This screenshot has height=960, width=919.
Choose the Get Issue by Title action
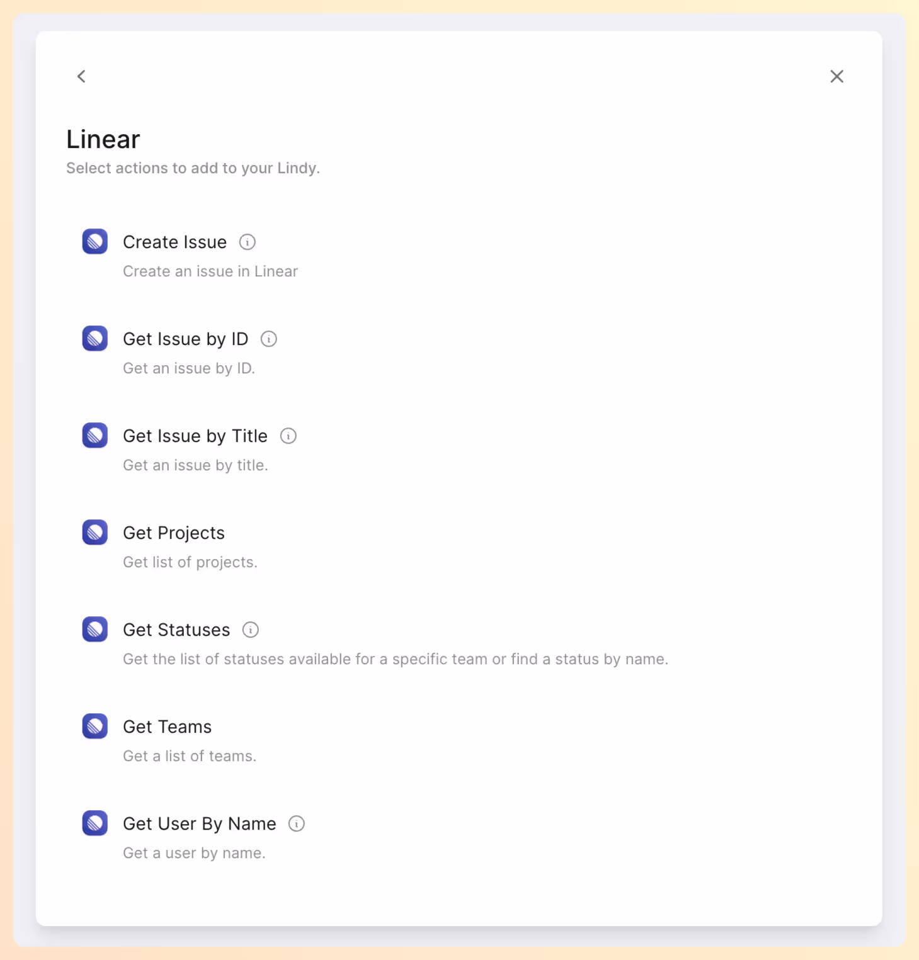coord(195,436)
